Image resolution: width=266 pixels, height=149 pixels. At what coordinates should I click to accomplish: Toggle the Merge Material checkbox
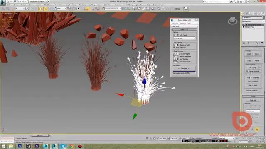(x=247, y=71)
